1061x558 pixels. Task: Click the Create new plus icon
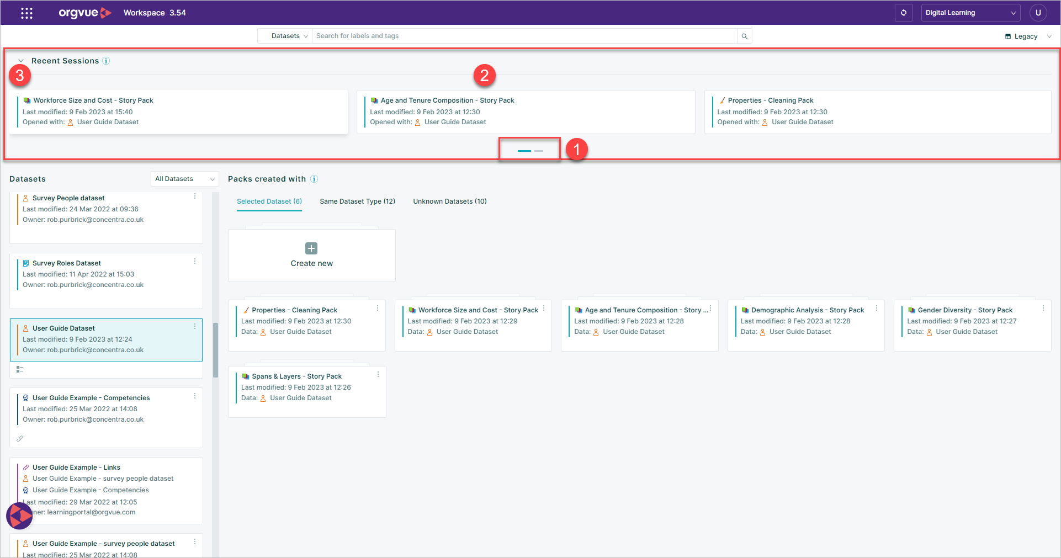point(311,248)
